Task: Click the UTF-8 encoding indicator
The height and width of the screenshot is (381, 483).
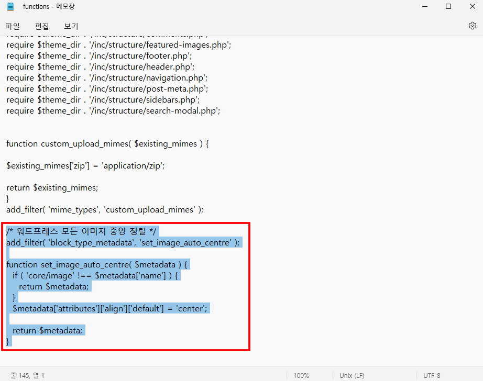Action: pyautogui.click(x=432, y=375)
